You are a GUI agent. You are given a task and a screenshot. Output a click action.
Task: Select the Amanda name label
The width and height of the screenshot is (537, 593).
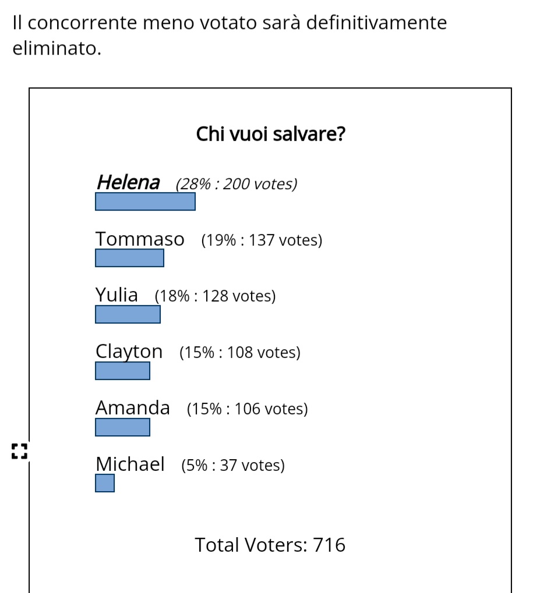point(132,408)
